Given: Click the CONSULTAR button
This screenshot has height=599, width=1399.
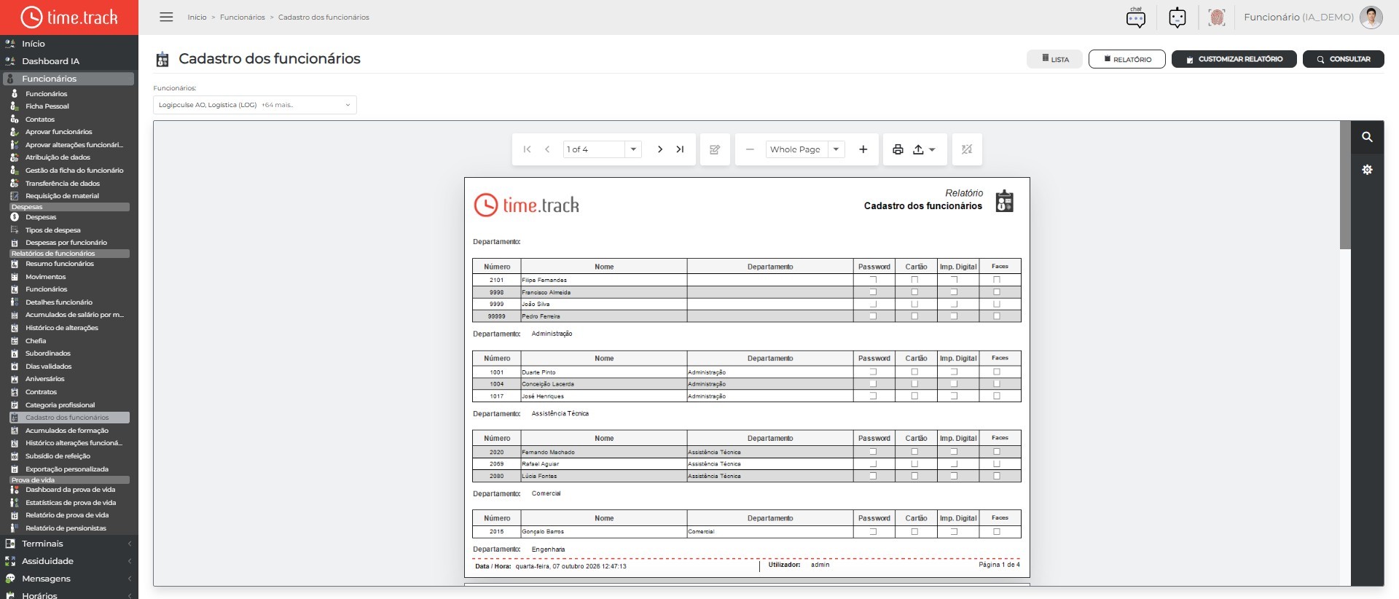Looking at the screenshot, I should point(1343,59).
